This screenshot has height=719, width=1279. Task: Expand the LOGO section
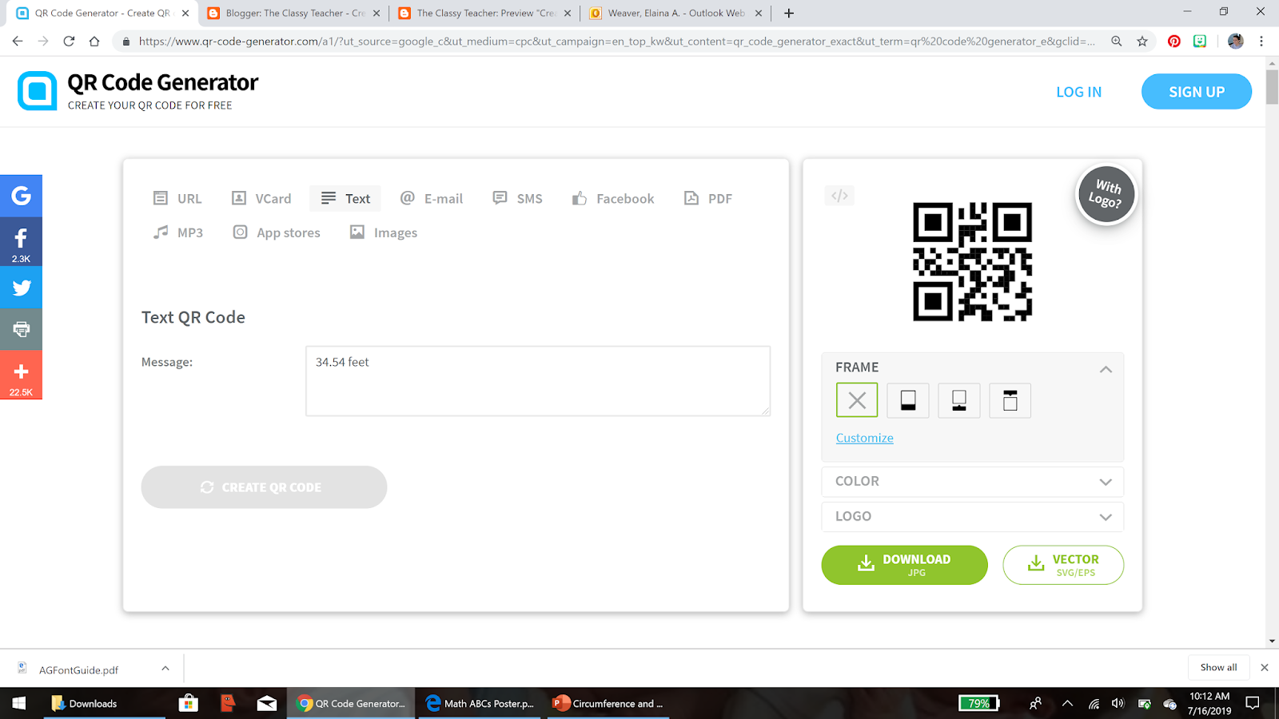click(973, 517)
